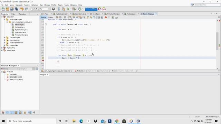Screen dimensions: 221x124
Task: Switch to the Operators.java tab
Action: [80, 14]
